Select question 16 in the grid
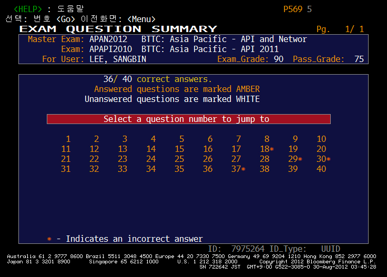 208,149
